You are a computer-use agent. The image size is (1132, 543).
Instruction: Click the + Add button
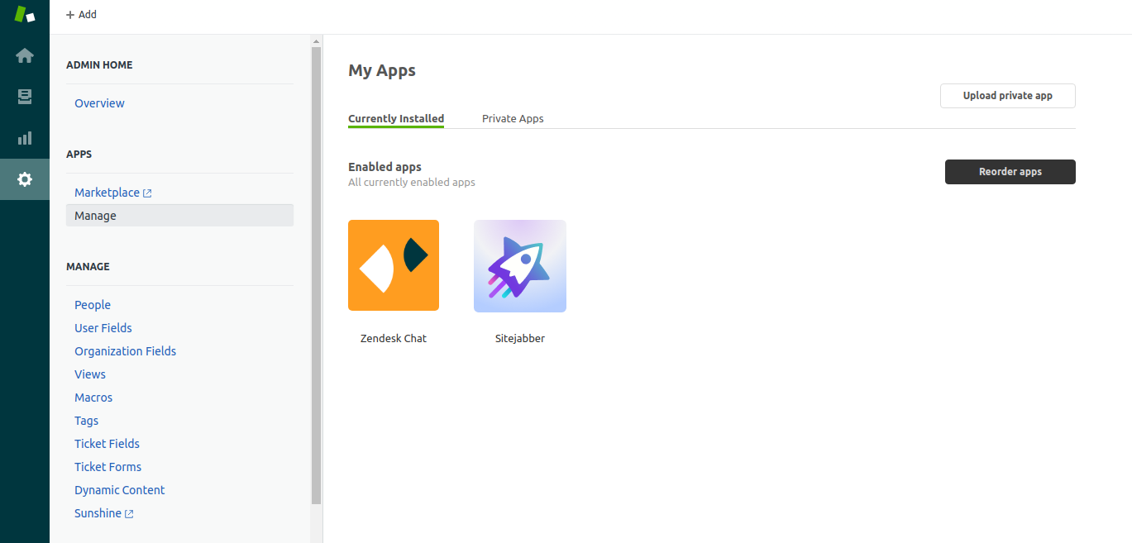click(81, 14)
